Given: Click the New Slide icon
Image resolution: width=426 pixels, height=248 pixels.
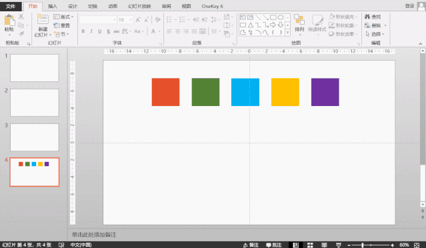Looking at the screenshot, I should pyautogui.click(x=43, y=19).
